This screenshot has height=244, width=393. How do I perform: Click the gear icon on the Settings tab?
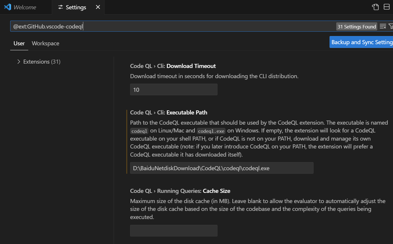pos(60,7)
